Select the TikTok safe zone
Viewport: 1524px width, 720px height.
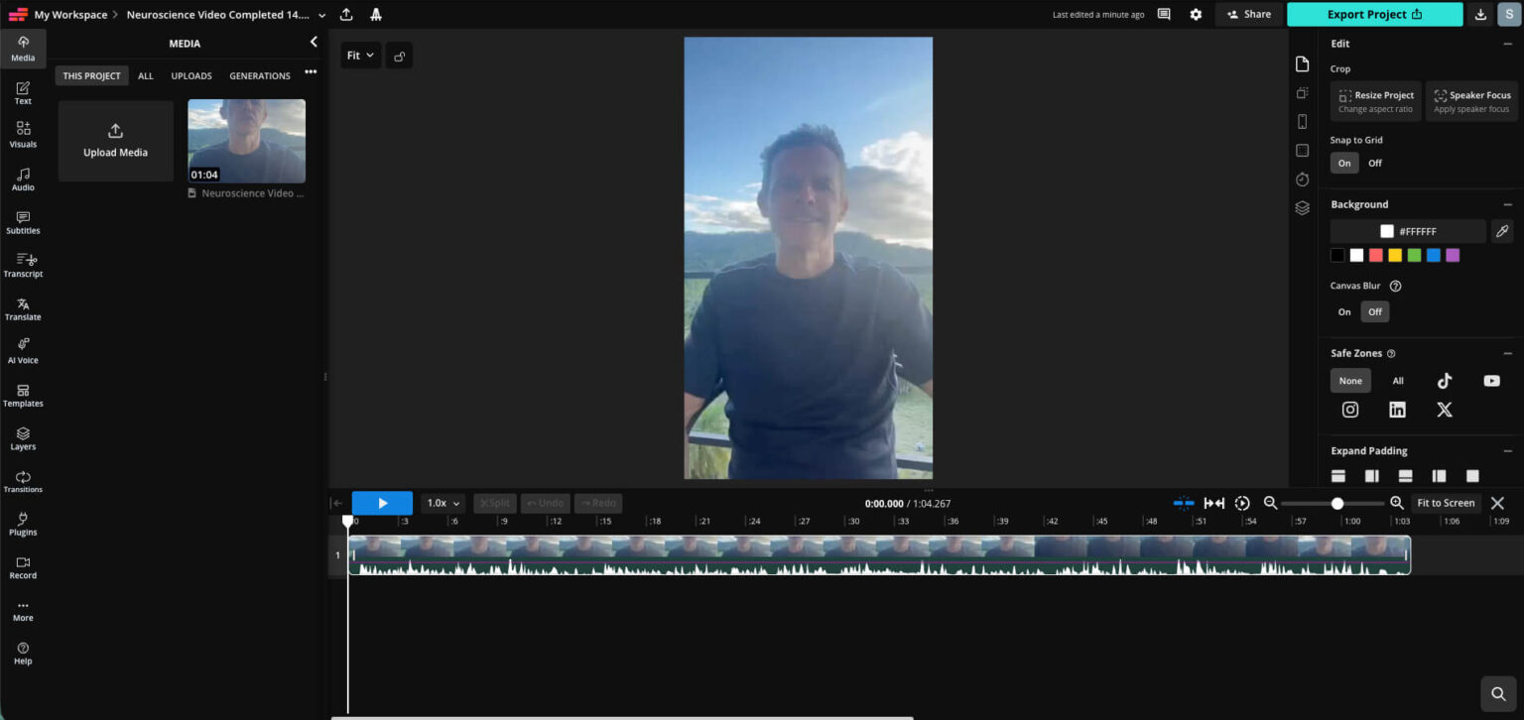[1445, 380]
